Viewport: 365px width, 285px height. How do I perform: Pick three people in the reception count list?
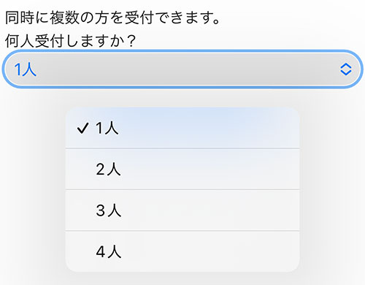click(182, 210)
